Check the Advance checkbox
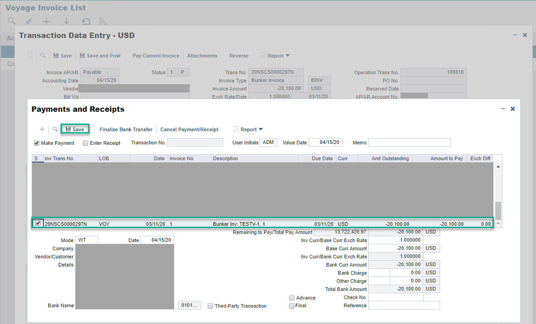This screenshot has height=324, width=536. [x=292, y=297]
